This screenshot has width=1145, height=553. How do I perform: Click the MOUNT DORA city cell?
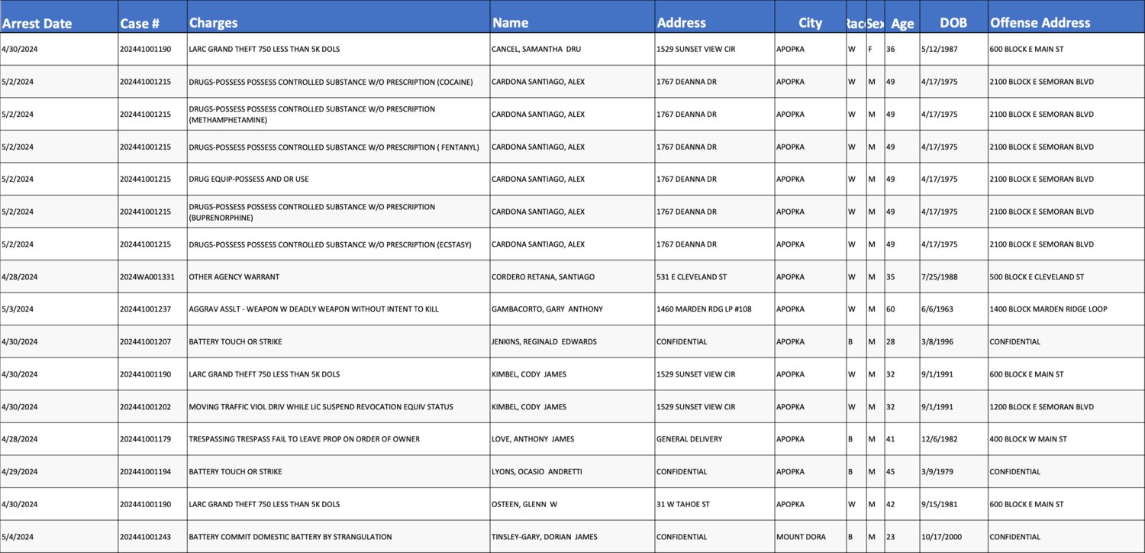pyautogui.click(x=810, y=537)
